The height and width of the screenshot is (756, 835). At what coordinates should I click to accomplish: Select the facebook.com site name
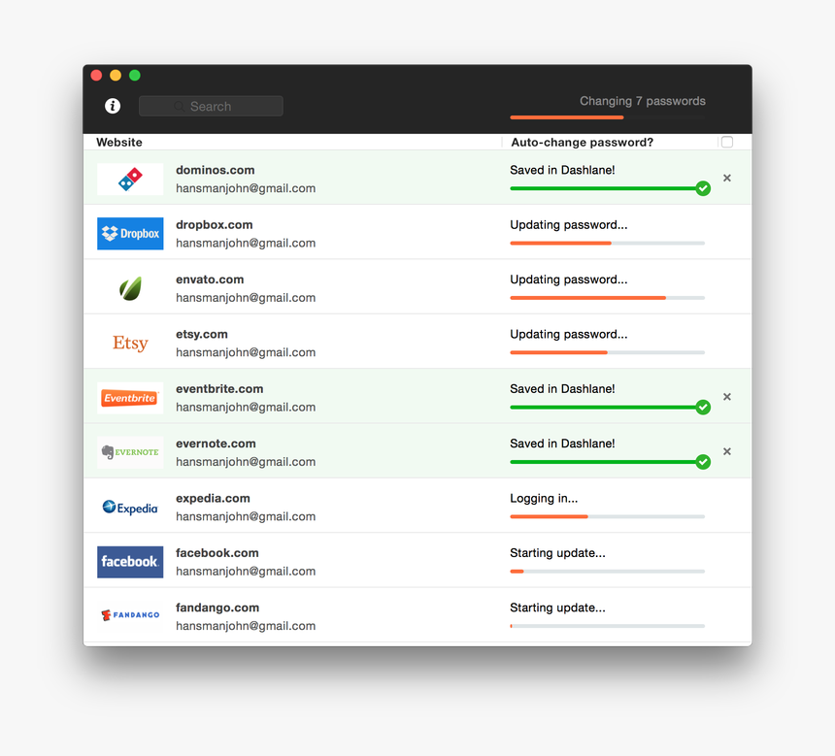(217, 552)
